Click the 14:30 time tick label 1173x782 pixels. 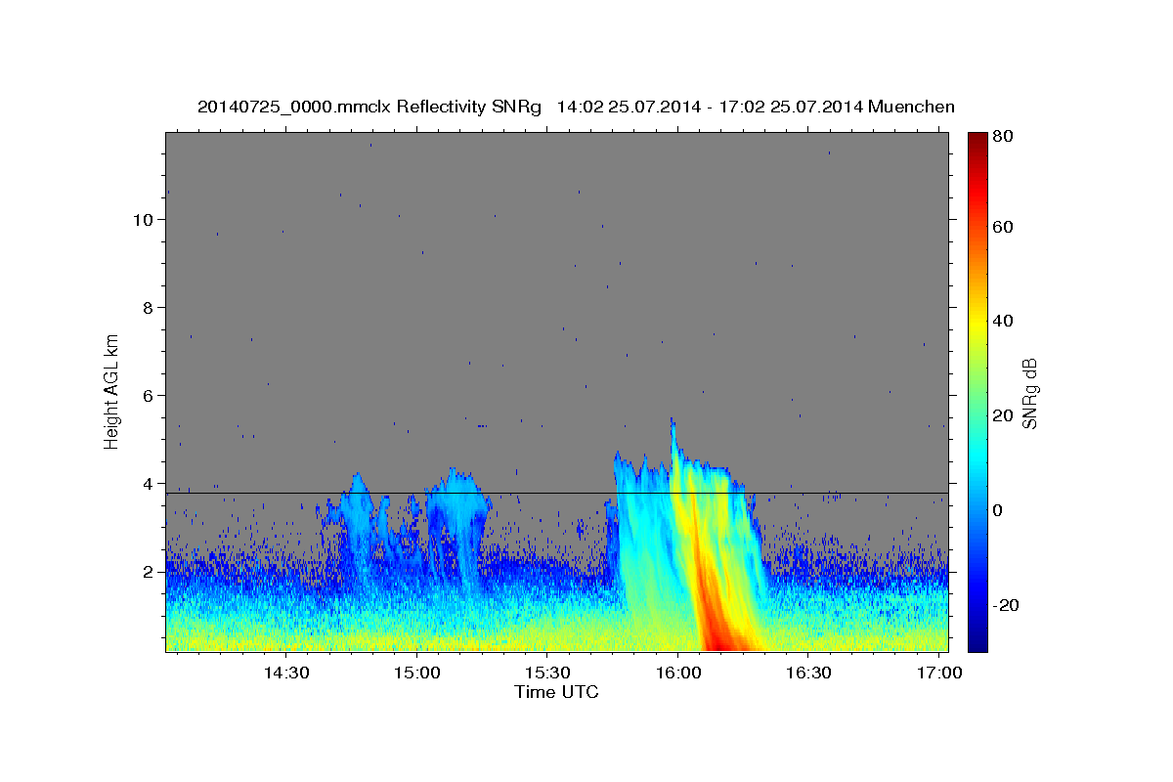click(287, 673)
